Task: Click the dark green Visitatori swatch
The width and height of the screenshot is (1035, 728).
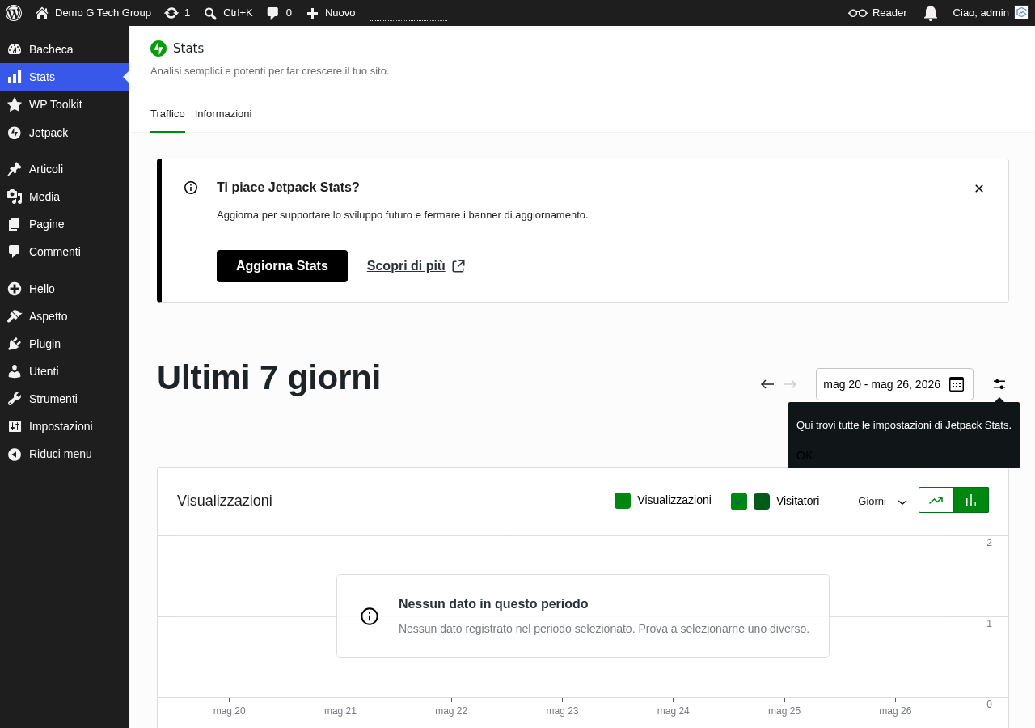Action: point(762,502)
